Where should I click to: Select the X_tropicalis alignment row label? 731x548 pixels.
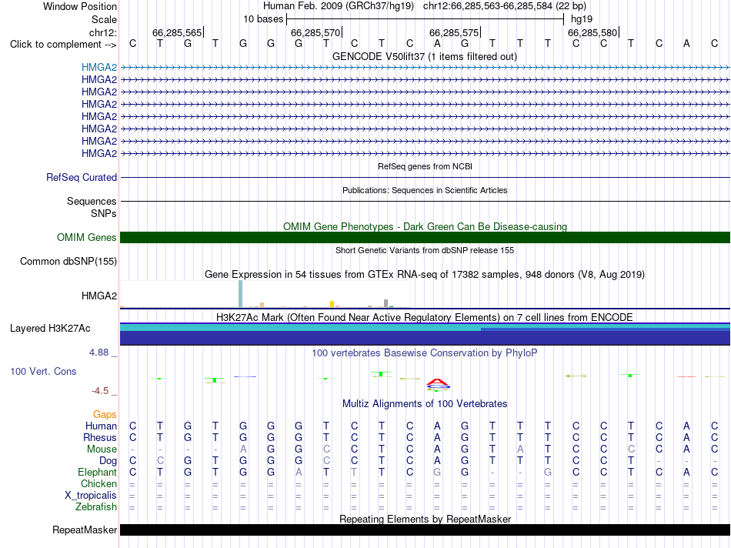pyautogui.click(x=91, y=496)
